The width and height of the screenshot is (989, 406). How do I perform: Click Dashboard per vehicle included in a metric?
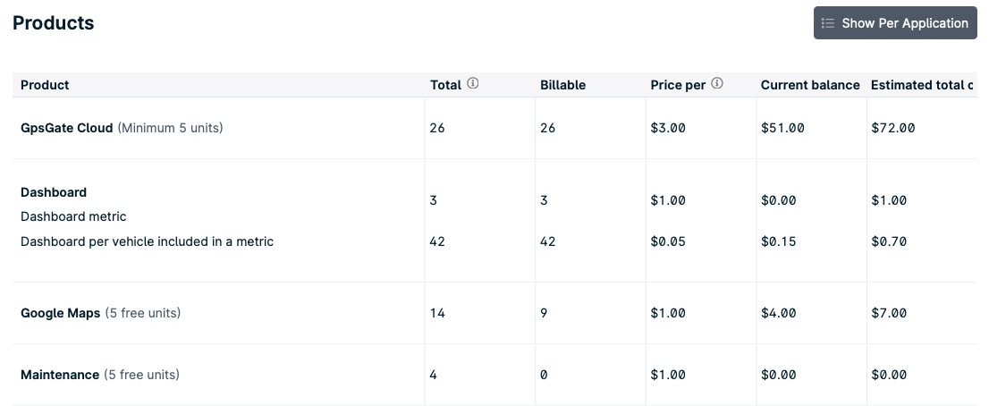(147, 241)
